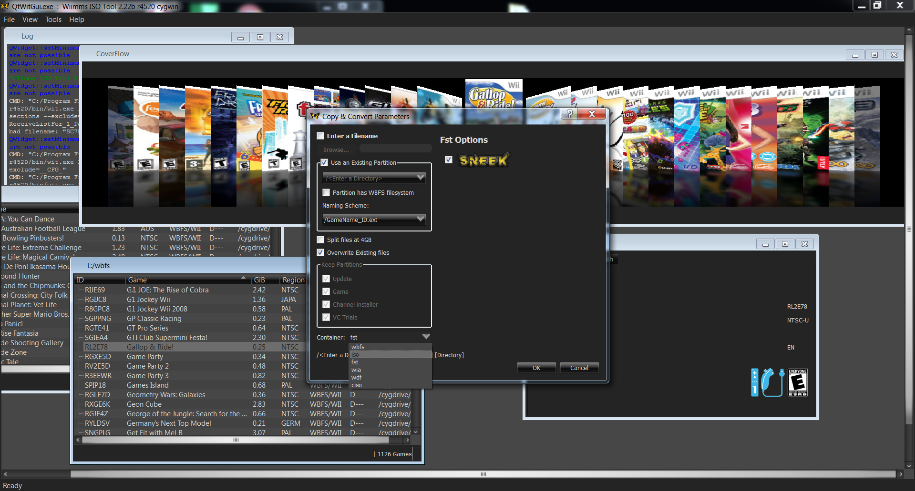This screenshot has height=491, width=915.
Task: Click the Wii Remote controller icon
Action: tap(754, 382)
